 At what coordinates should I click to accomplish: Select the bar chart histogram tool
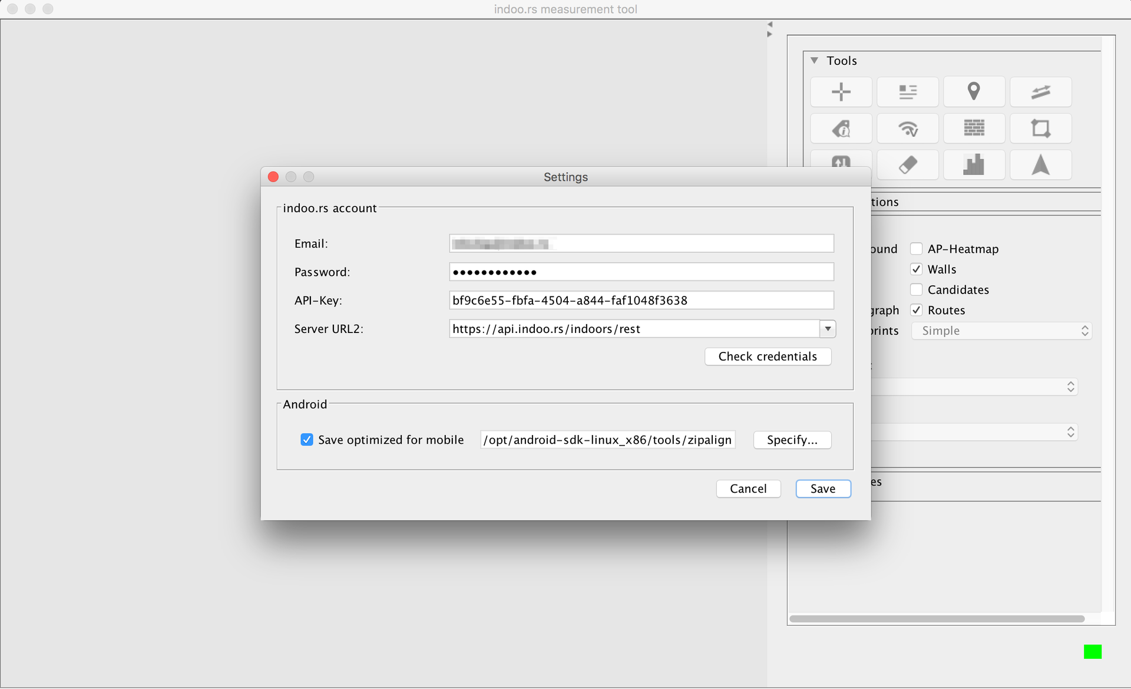974,165
